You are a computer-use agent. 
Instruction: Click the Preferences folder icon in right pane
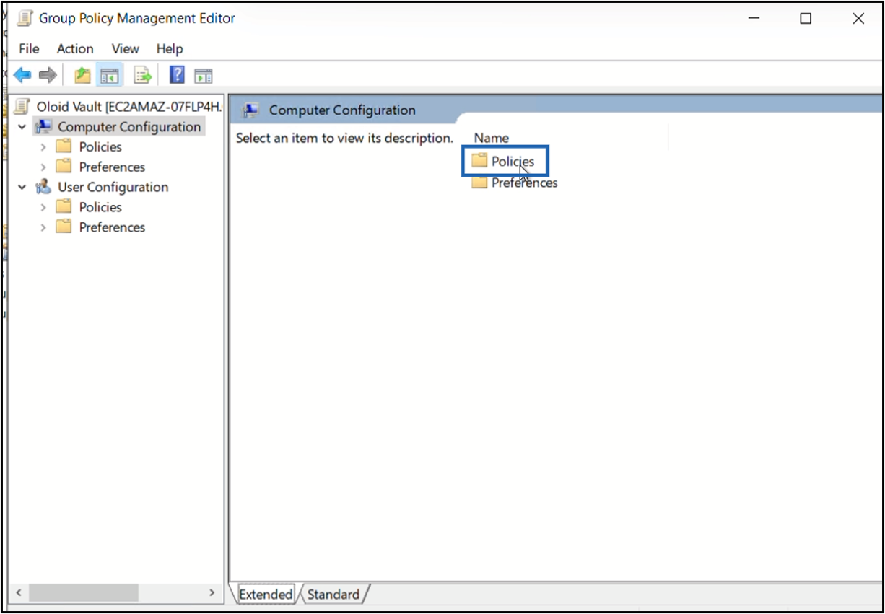pyautogui.click(x=479, y=183)
